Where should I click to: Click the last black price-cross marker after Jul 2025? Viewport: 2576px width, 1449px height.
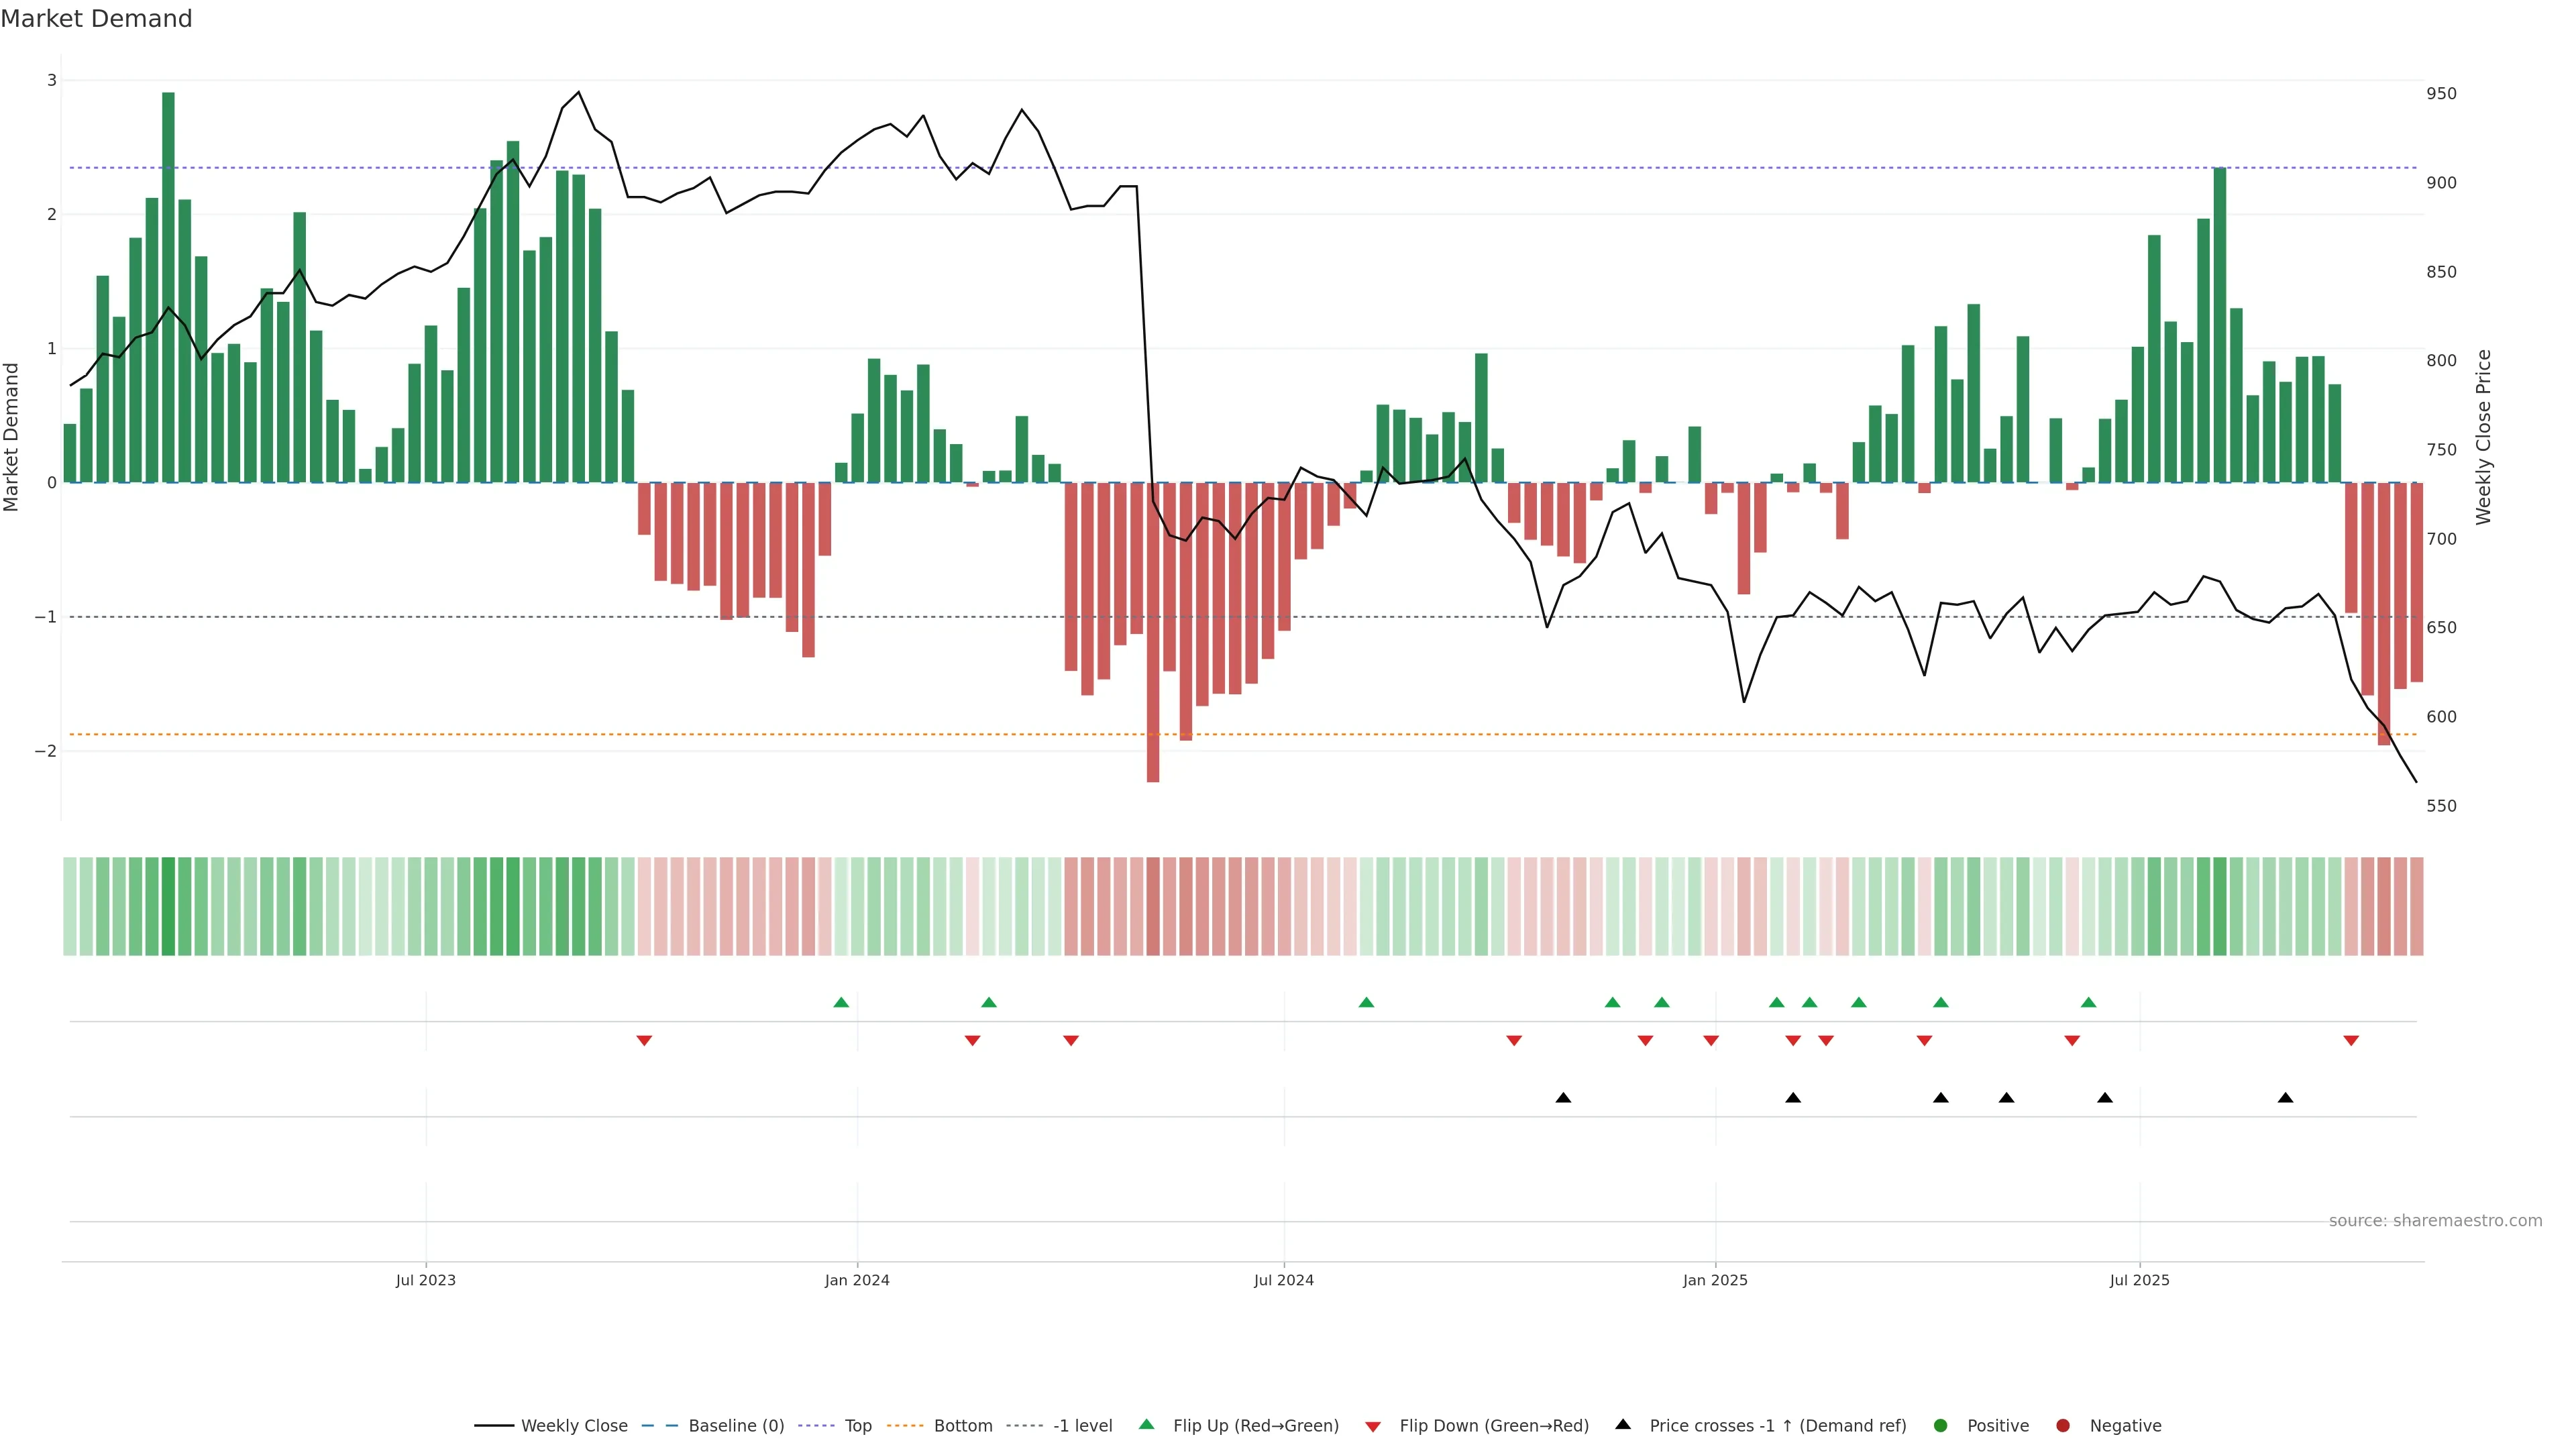pyautogui.click(x=2285, y=1098)
